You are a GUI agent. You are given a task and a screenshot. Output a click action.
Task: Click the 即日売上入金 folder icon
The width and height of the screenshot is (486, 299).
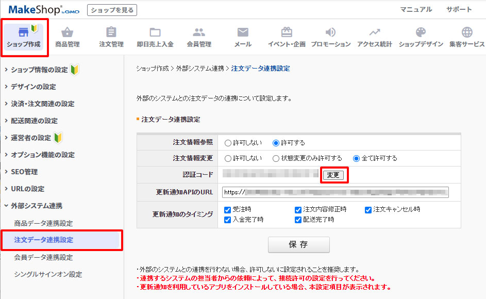[155, 32]
